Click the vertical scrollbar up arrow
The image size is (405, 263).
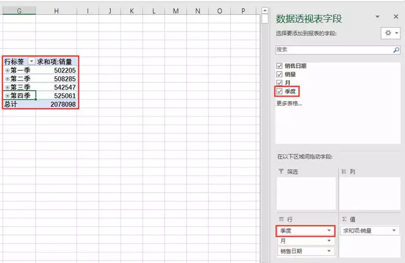(x=265, y=11)
